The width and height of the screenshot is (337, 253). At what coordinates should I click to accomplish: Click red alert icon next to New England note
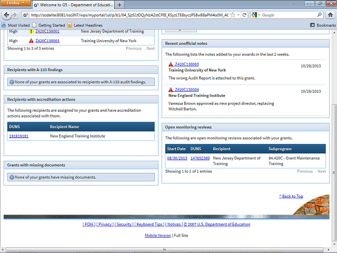click(x=171, y=90)
